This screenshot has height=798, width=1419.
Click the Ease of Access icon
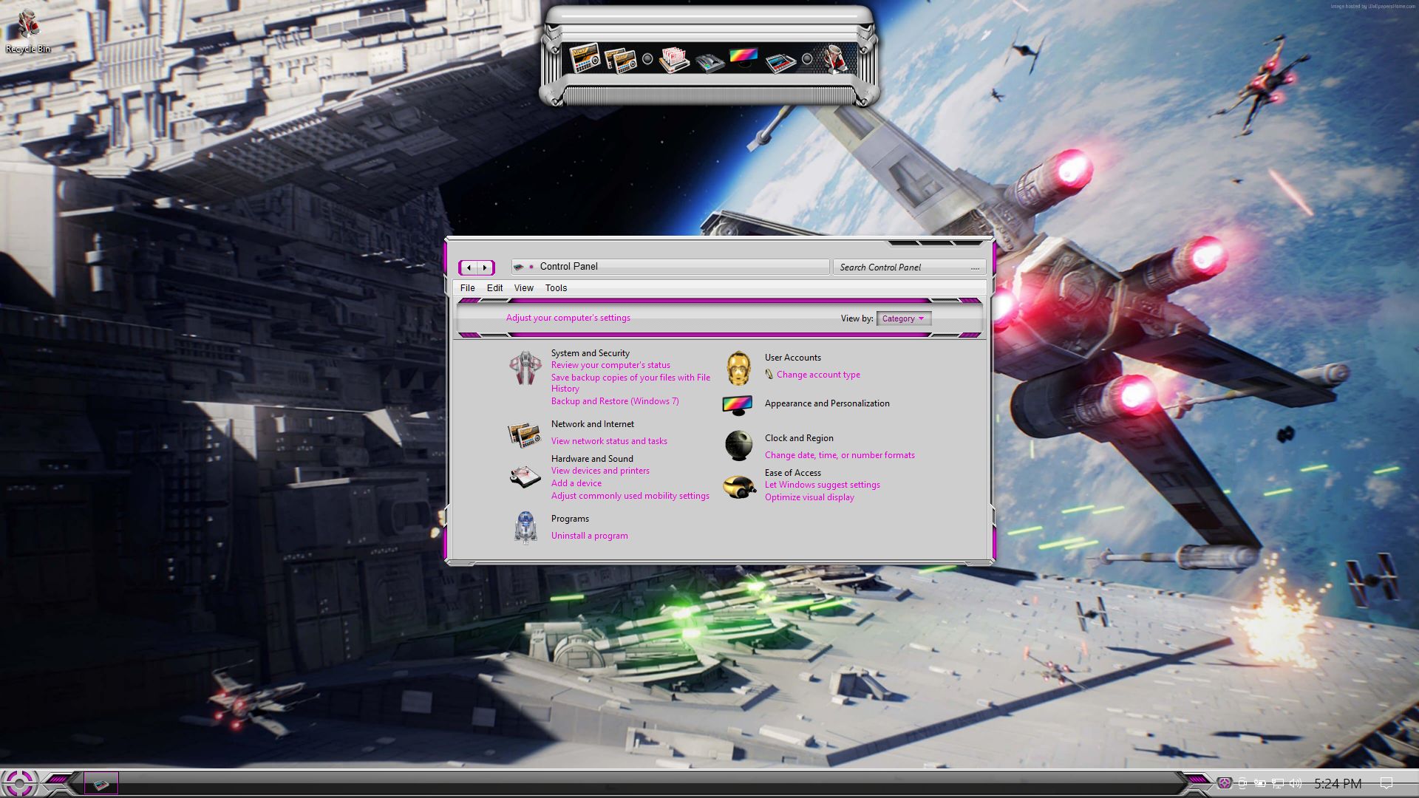738,486
